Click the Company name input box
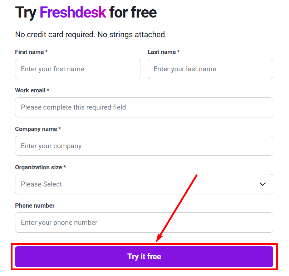 point(144,146)
